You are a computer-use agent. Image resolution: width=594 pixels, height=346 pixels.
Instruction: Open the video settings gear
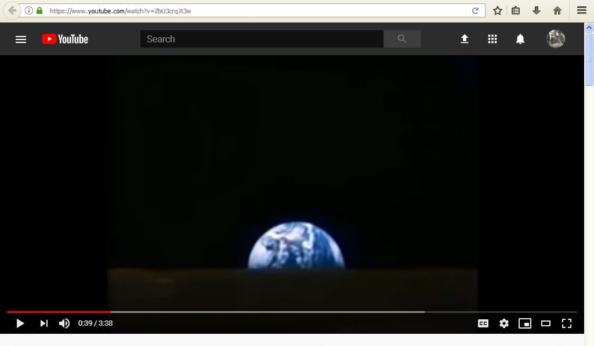[x=504, y=323]
